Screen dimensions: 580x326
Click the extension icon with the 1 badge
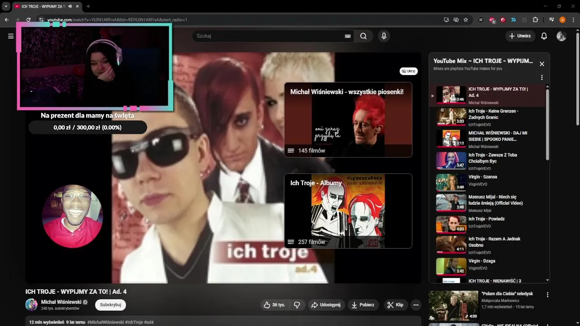(492, 20)
